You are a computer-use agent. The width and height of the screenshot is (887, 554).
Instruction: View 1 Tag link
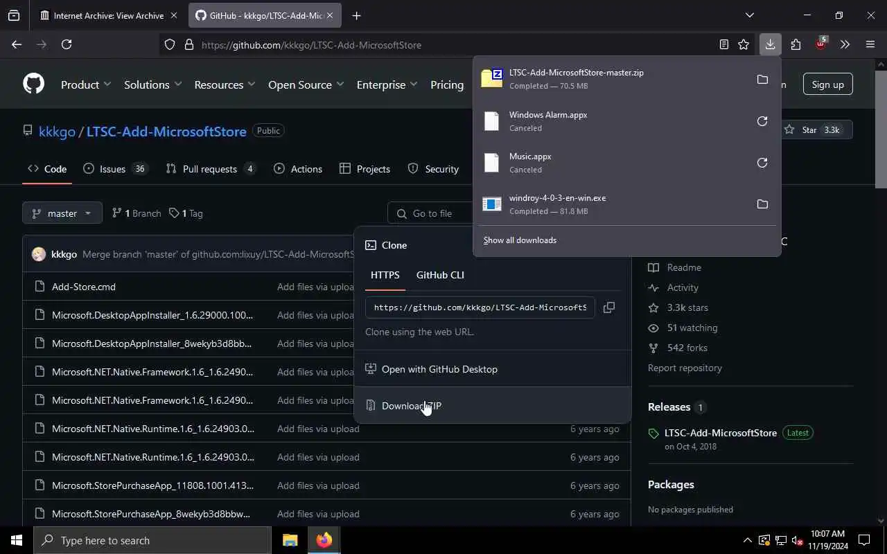pyautogui.click(x=186, y=213)
